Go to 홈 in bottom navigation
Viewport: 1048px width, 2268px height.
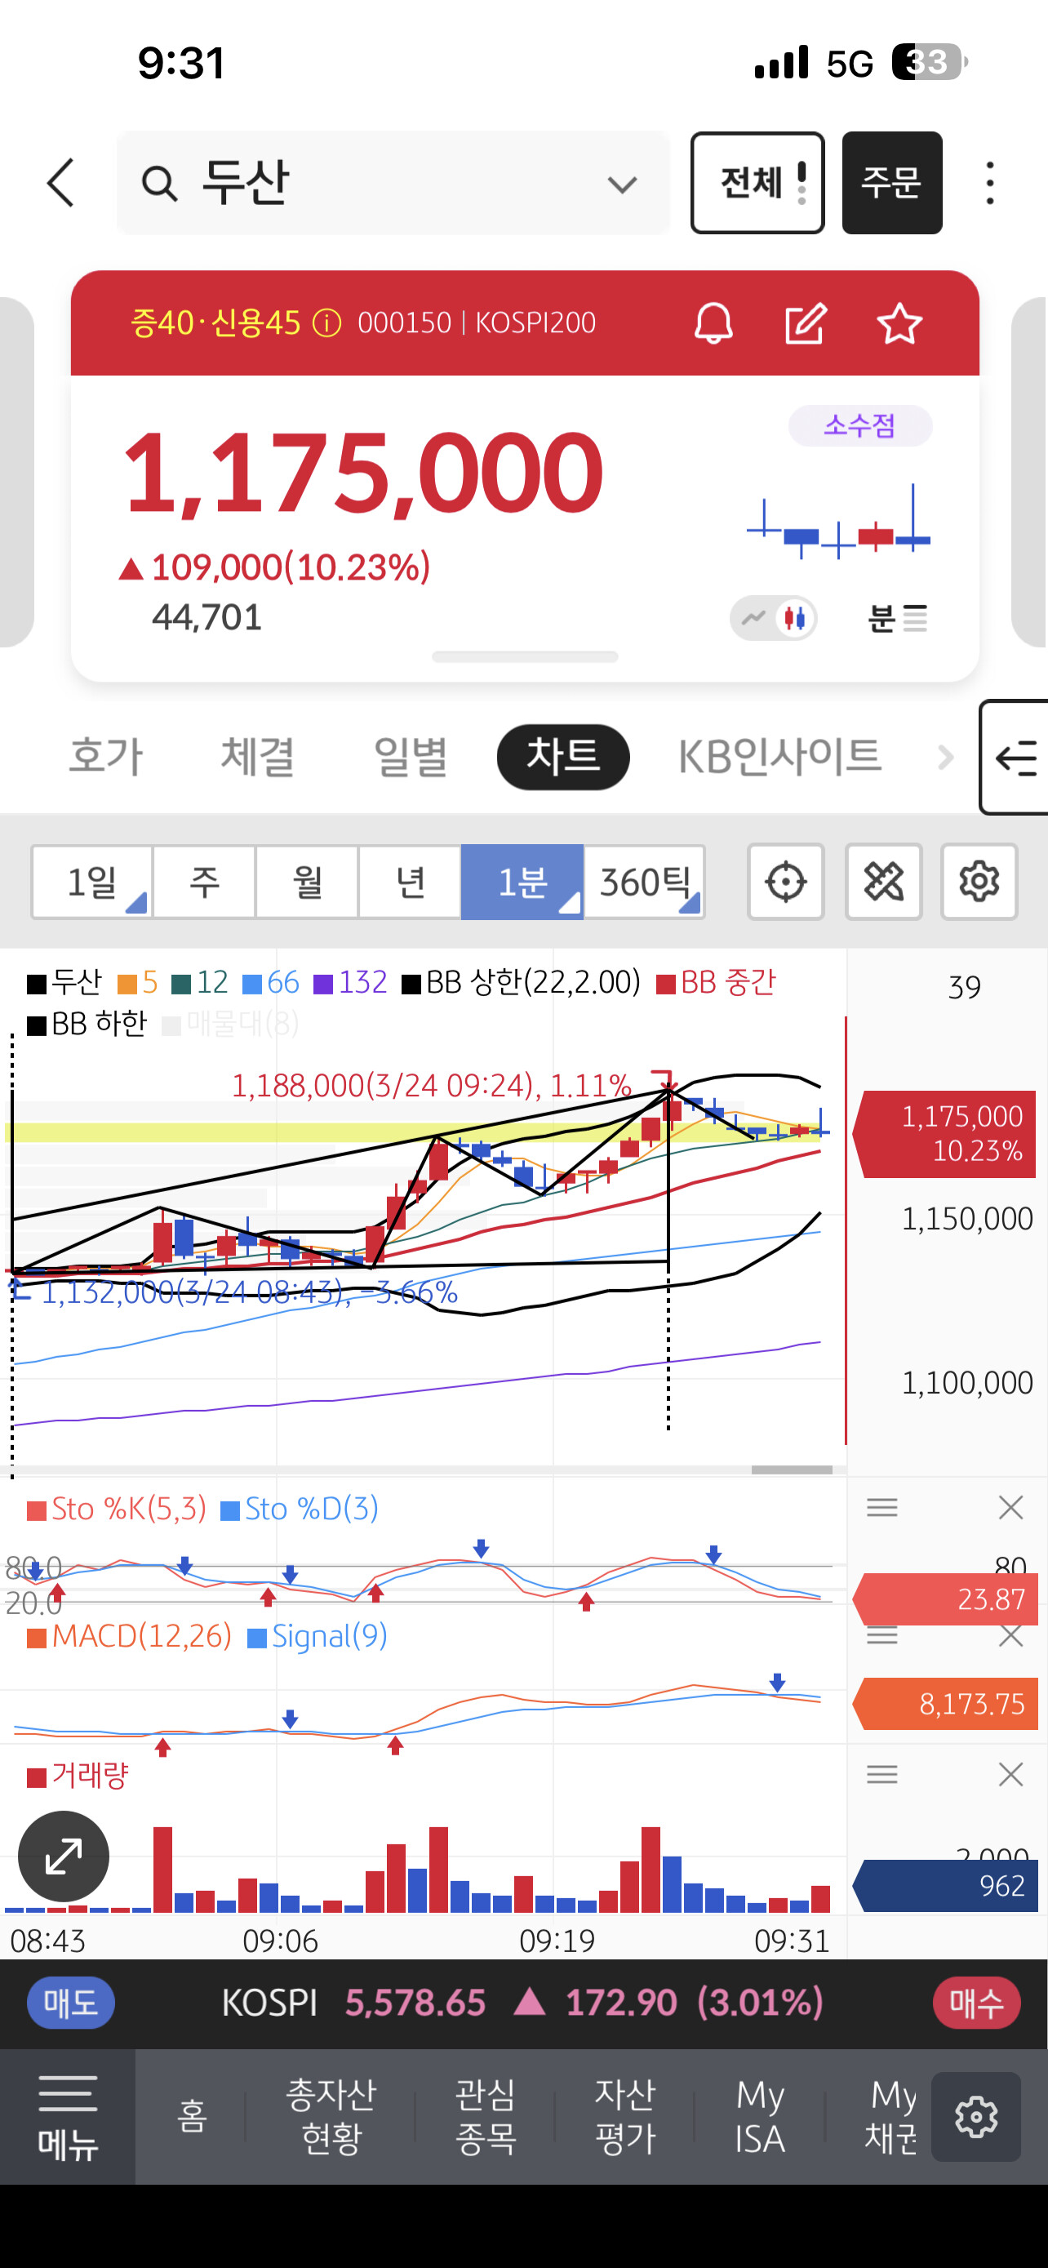coord(192,2117)
